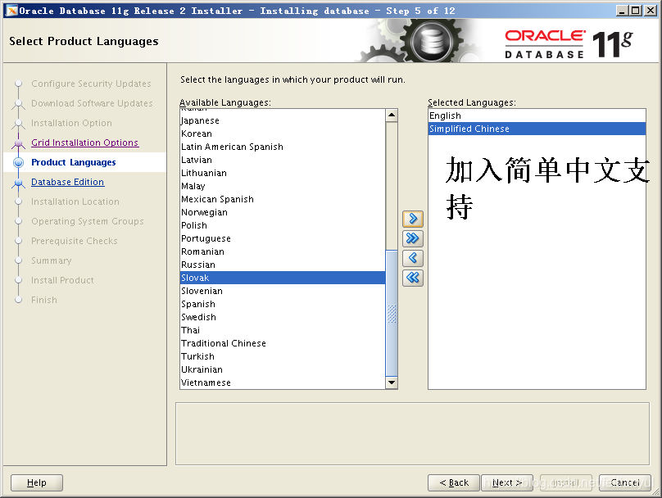This screenshot has height=498, width=662.
Task: Add selected language with single right arrow
Action: tap(412, 219)
